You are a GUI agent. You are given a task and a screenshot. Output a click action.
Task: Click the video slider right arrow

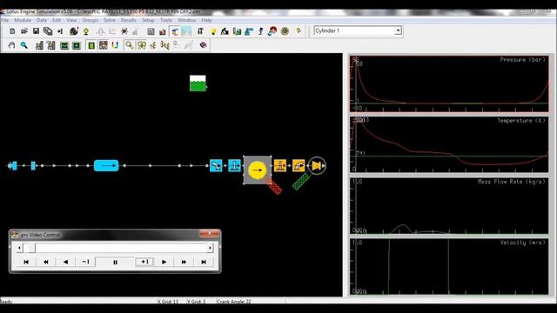point(210,248)
